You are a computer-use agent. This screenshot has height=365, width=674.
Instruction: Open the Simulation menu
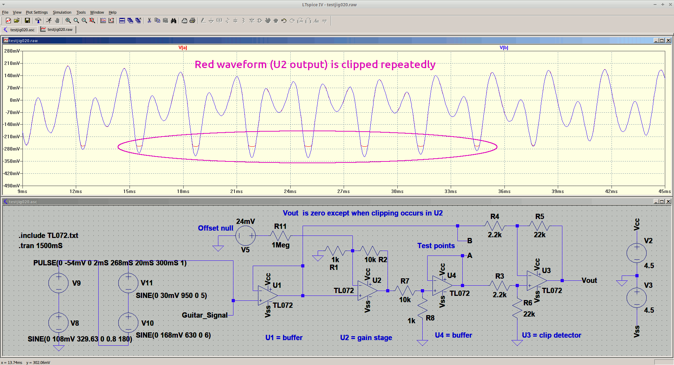click(62, 12)
